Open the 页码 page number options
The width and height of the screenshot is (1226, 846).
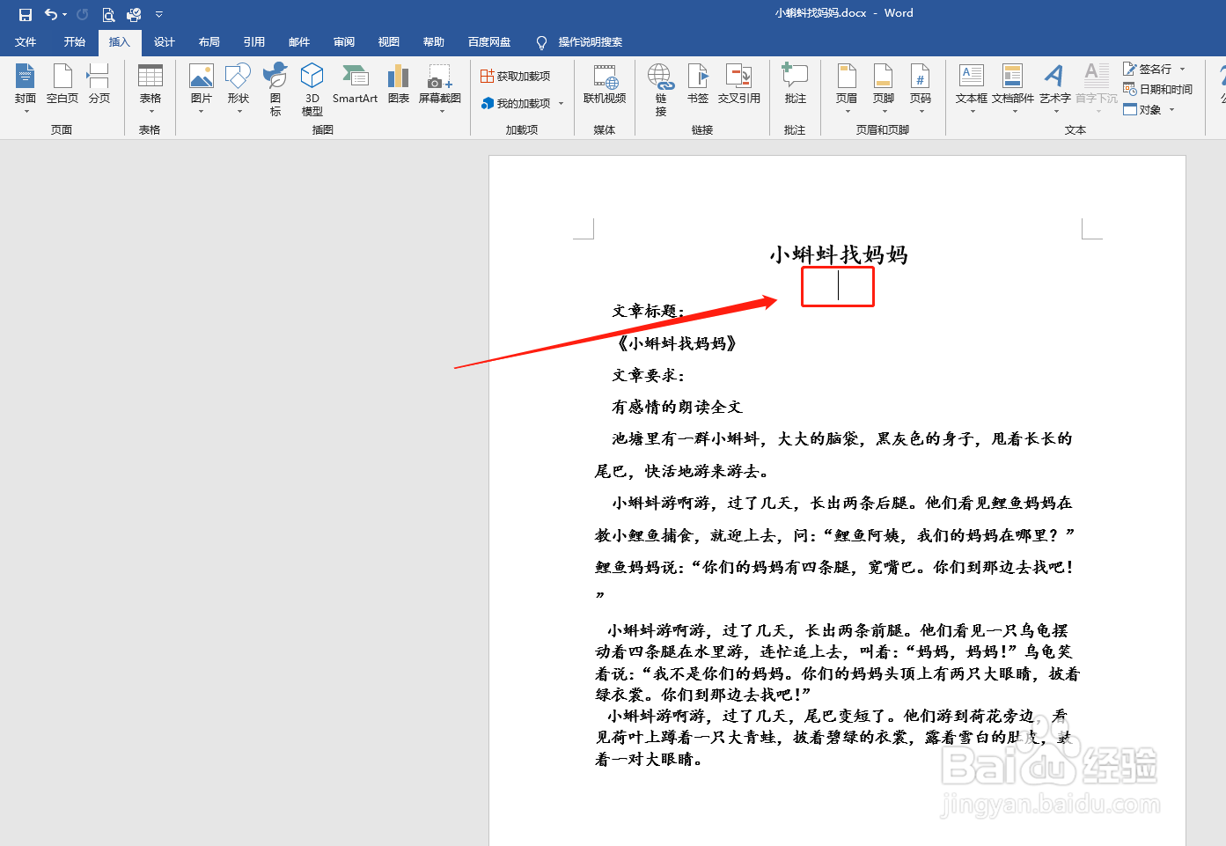921,88
